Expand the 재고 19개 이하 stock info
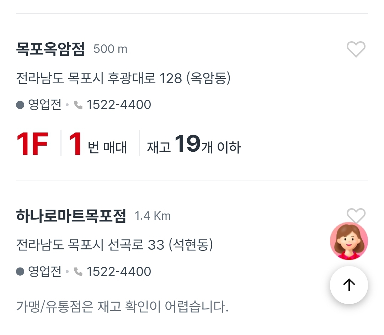 [193, 144]
